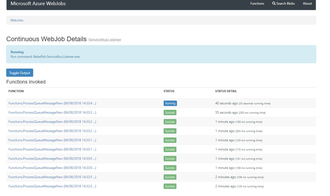
Task: Select '1 minute ago (109 ms running time)' text
Action: click(x=239, y=168)
